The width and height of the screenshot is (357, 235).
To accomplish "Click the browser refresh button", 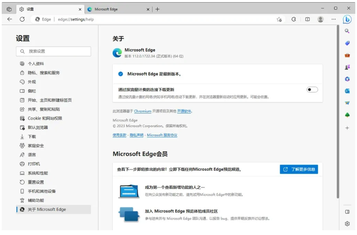I will 22,19.
